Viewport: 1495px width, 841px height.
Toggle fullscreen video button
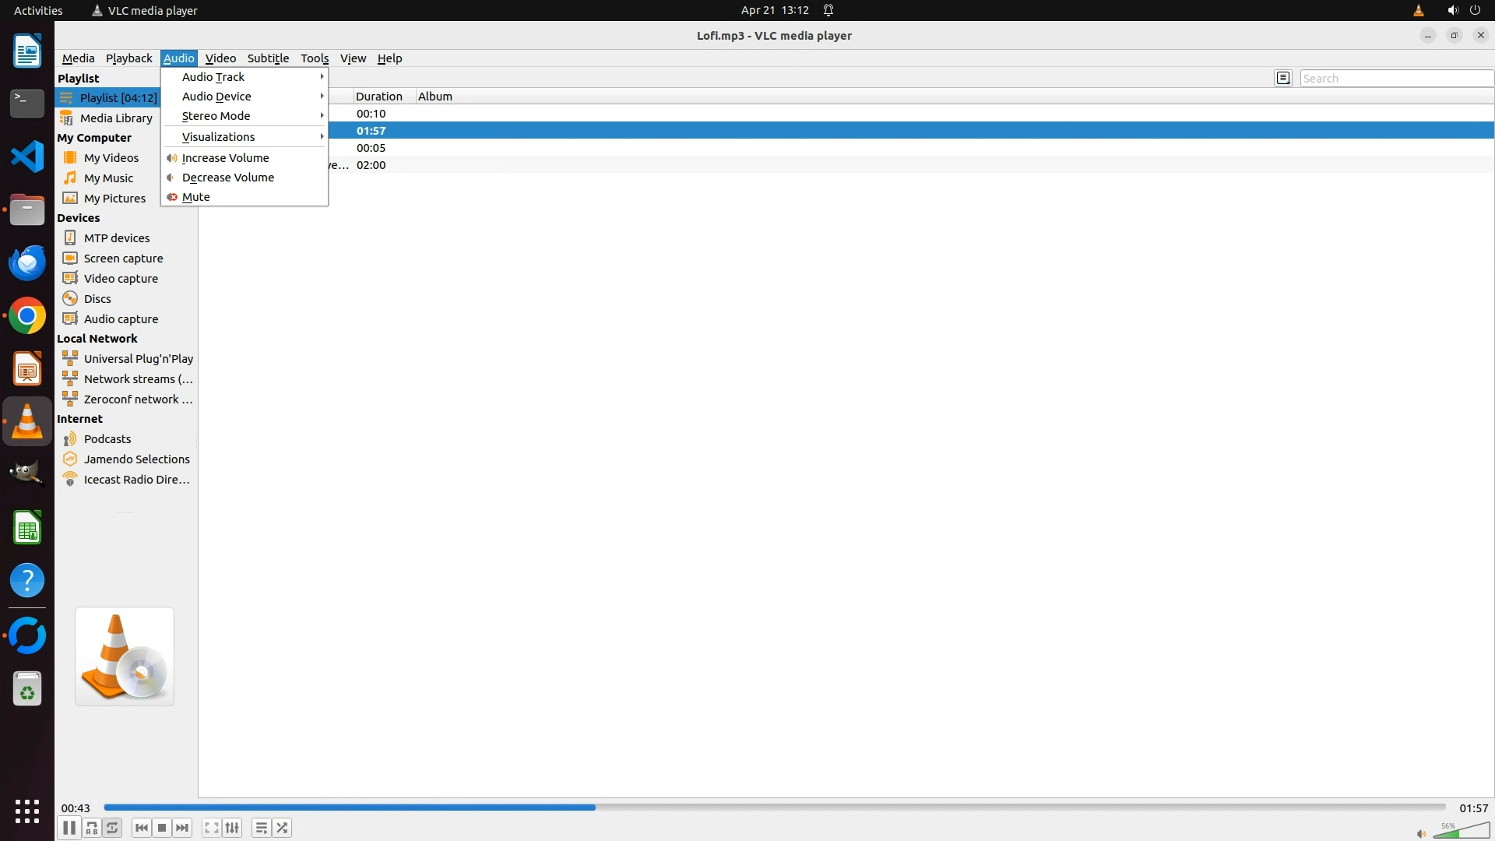point(211,828)
